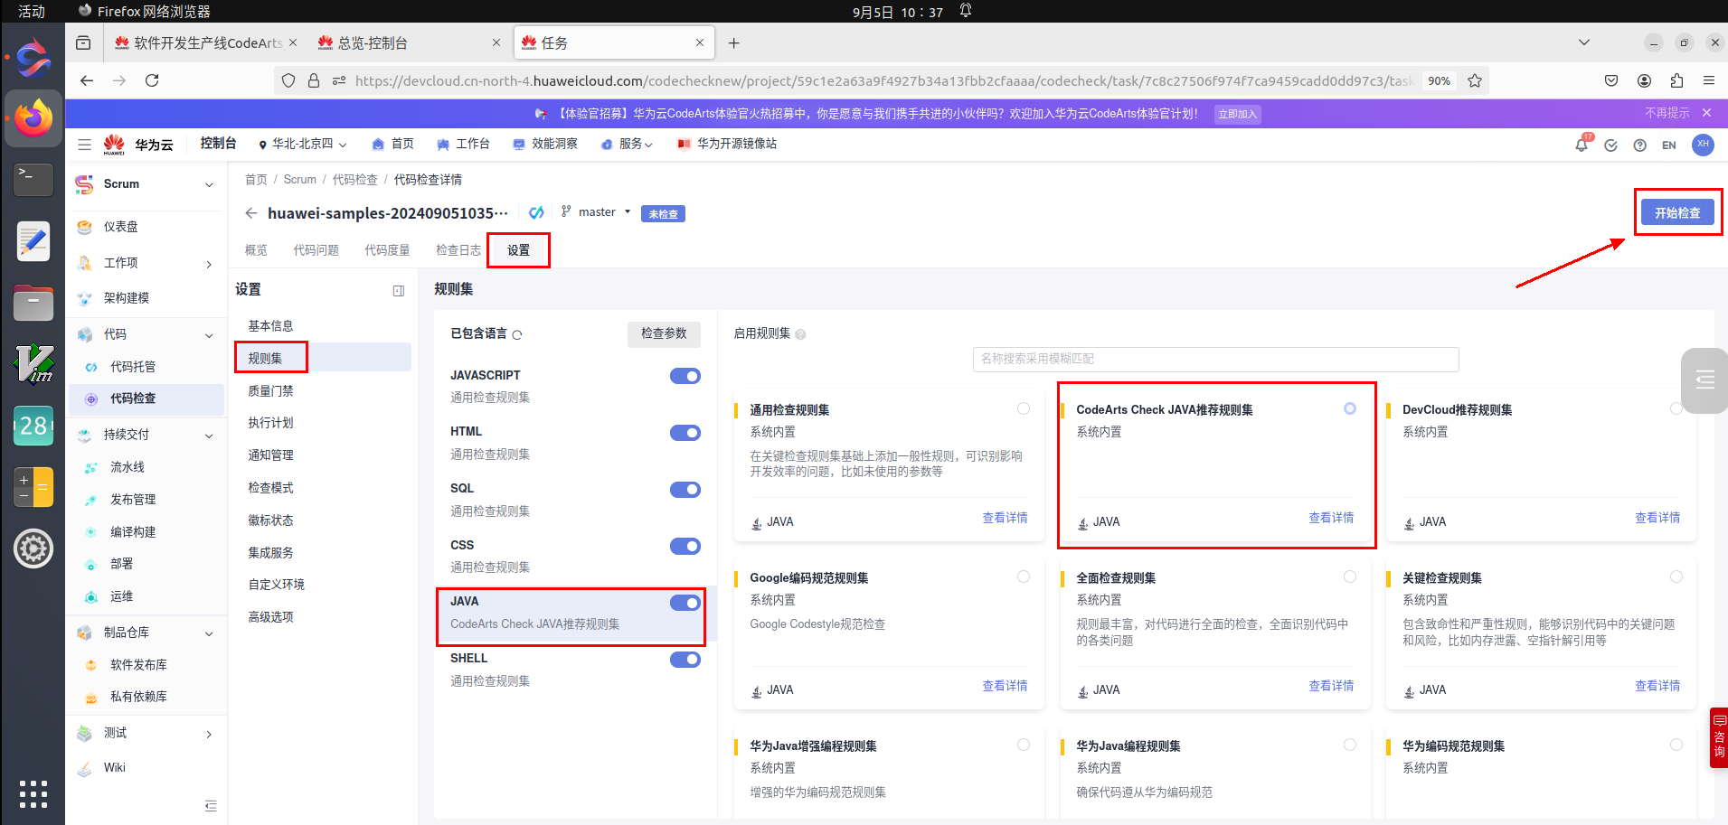This screenshot has width=1728, height=825.
Task: Select CodeArts Check JAVA推荐规则集 radio button
Action: point(1350,408)
